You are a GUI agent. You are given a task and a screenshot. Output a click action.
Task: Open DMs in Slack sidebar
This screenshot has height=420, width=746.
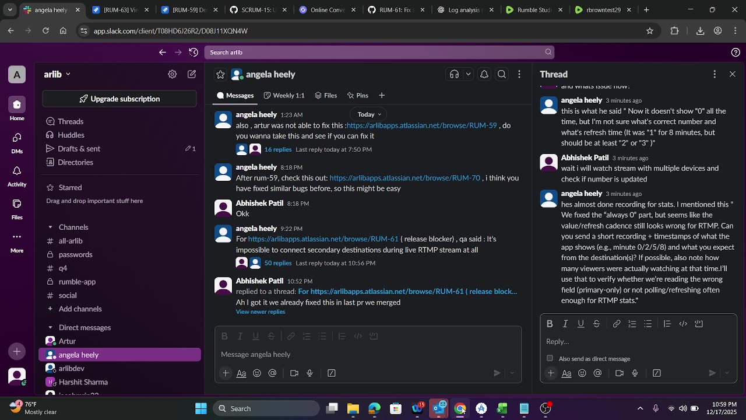click(17, 142)
